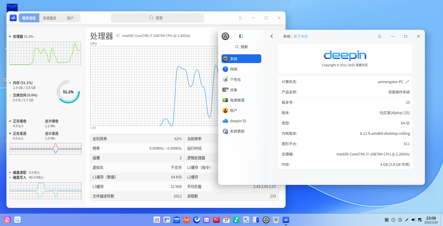Viewport: 443px width, 226px height.
Task: Go back using the left arrow in Control Center
Action: tap(272, 36)
